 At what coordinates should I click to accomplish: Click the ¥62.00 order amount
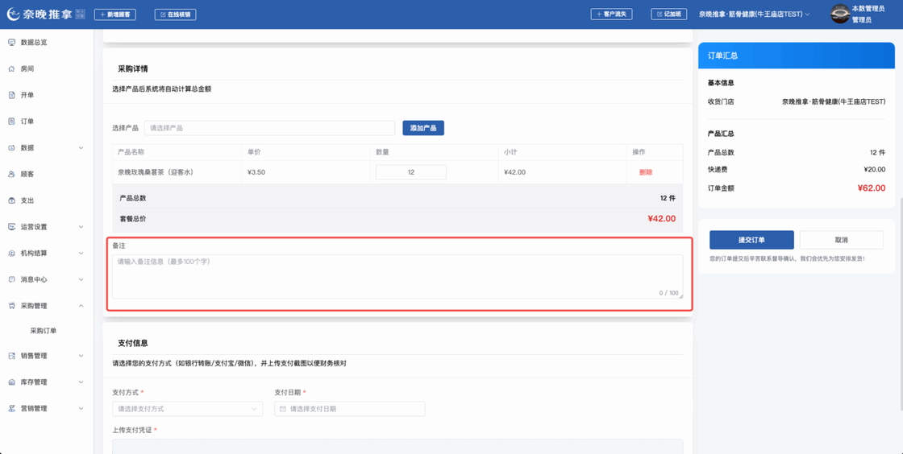pyautogui.click(x=872, y=188)
